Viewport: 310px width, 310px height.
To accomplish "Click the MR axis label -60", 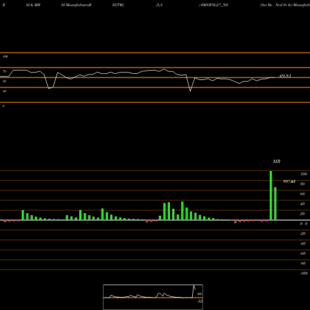I will pyautogui.click(x=303, y=254).
